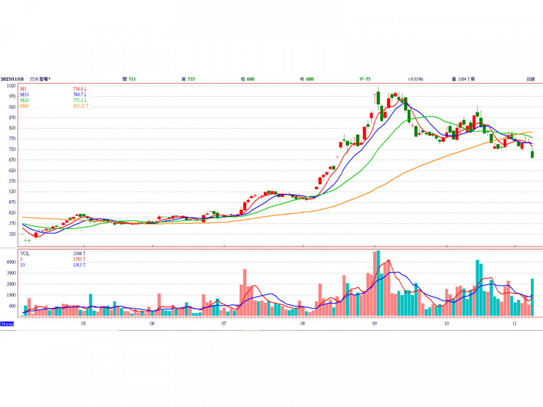Screen dimensions: 543x407
Task: Click the high price 高 735
Action: pyautogui.click(x=188, y=79)
